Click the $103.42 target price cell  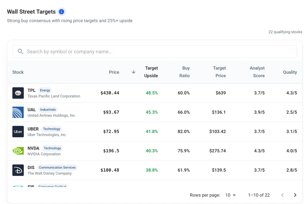tap(218, 131)
